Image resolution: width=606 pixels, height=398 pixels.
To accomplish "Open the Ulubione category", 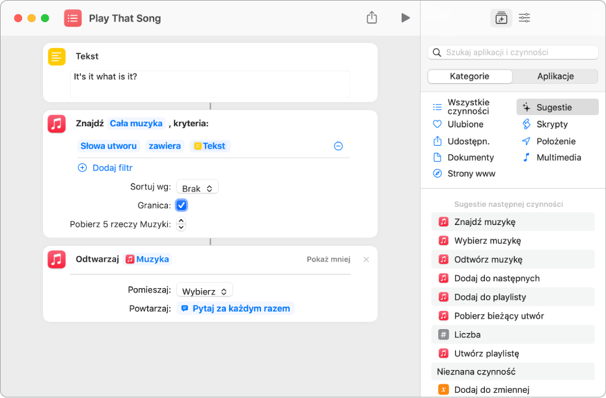I will 458,124.
